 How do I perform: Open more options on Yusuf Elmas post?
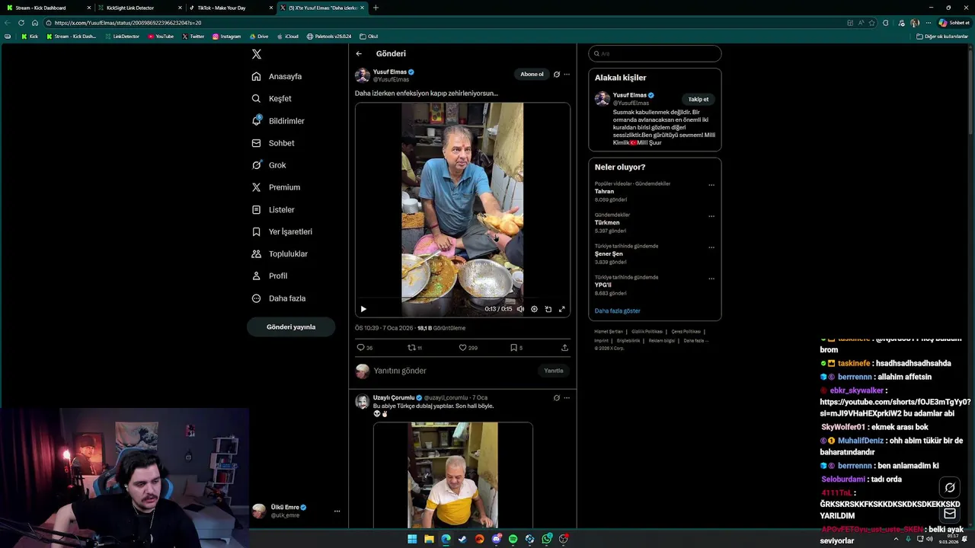567,75
